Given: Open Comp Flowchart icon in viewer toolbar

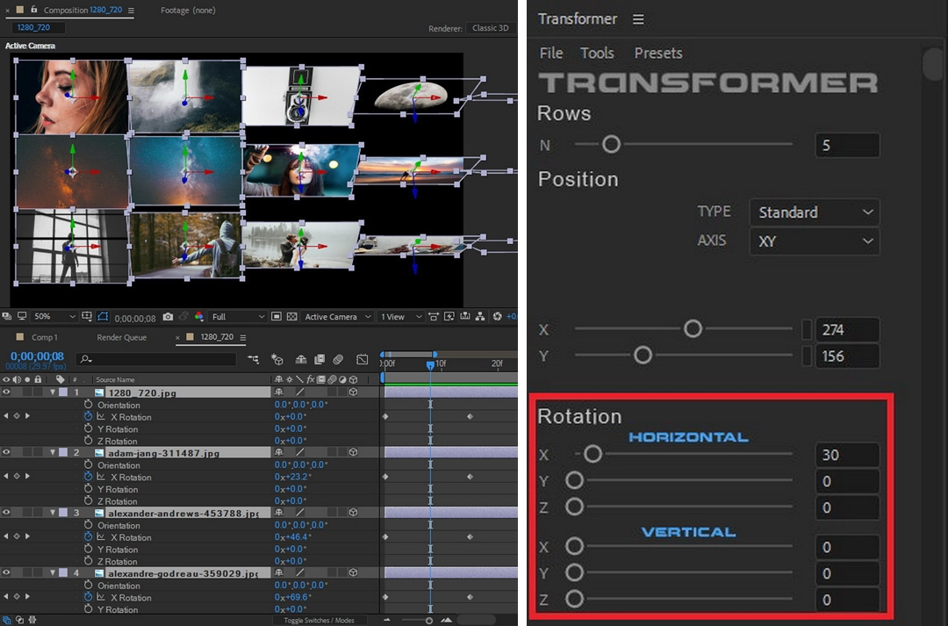Looking at the screenshot, I should tap(480, 316).
